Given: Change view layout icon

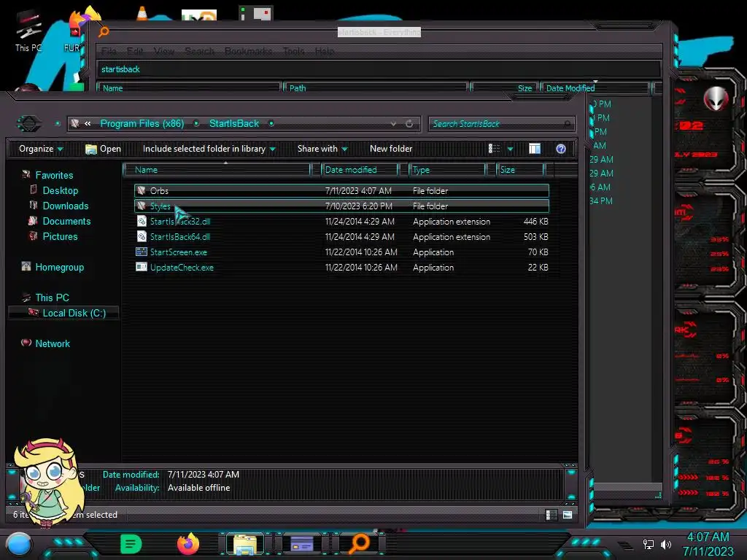Looking at the screenshot, I should coord(494,149).
